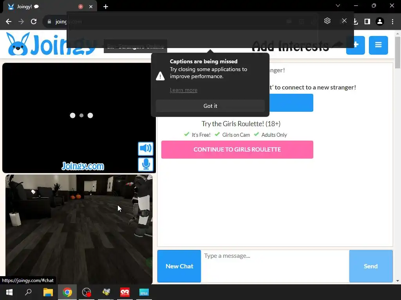Viewport: 401px width, 300px height.
Task: Click the blue plus add interests button
Action: pyautogui.click(x=356, y=45)
